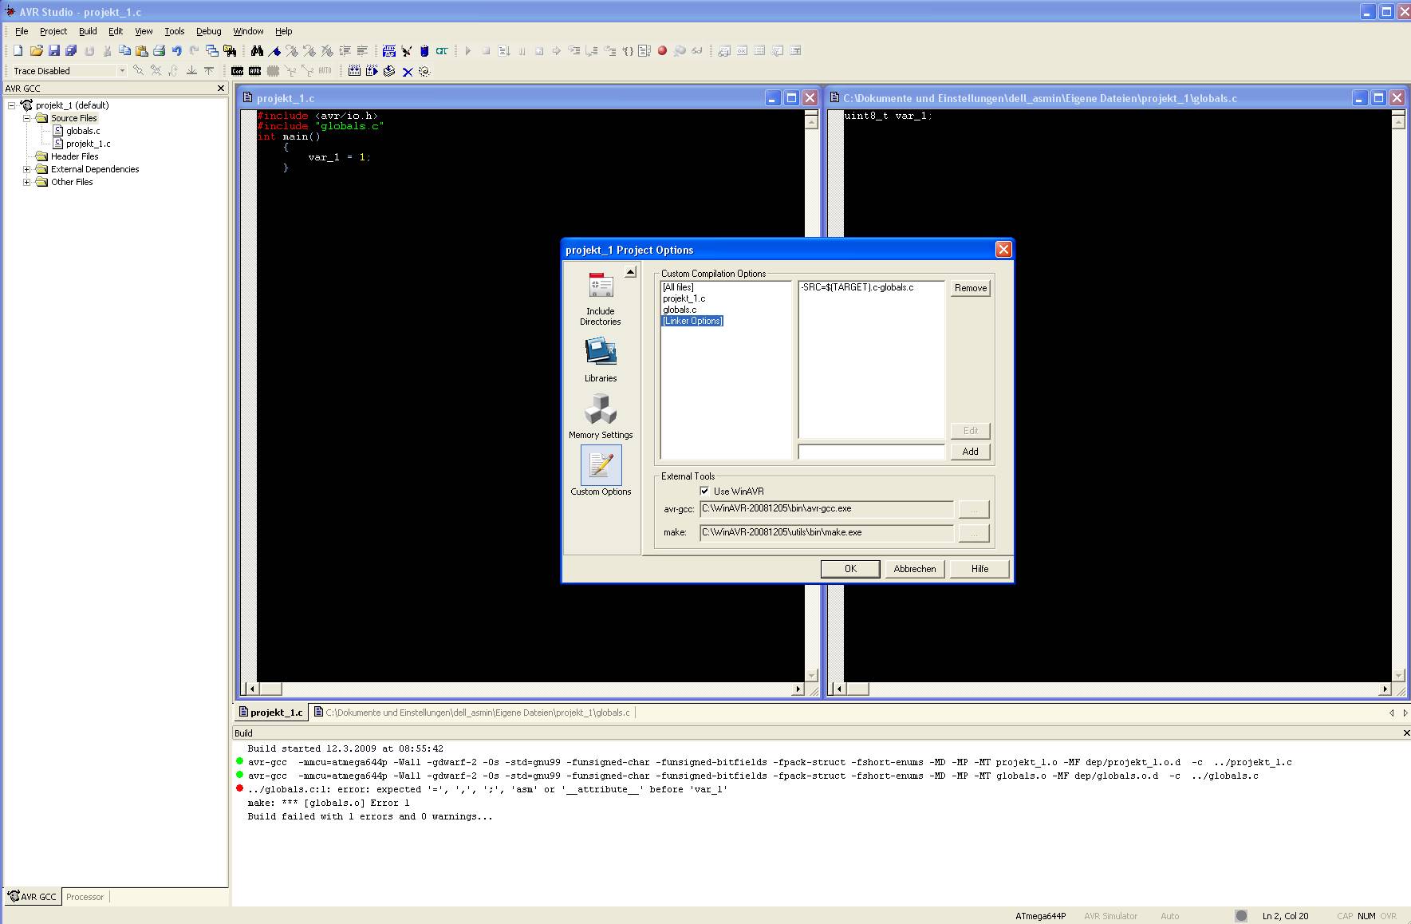Open the Build menu
The width and height of the screenshot is (1411, 924).
coord(88,31)
